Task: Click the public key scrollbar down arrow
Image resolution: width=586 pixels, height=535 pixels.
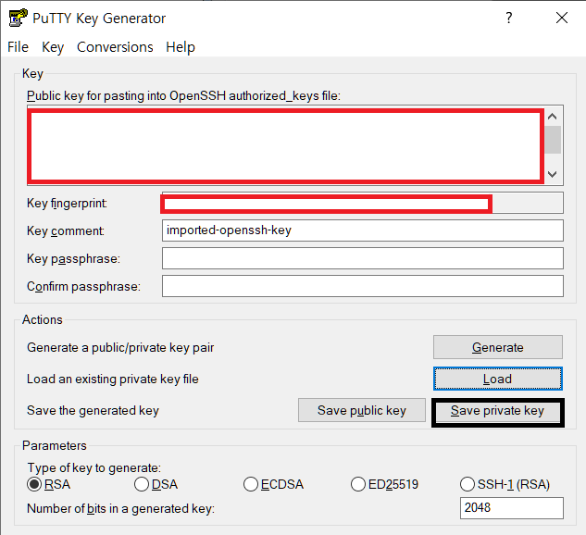Action: (553, 174)
